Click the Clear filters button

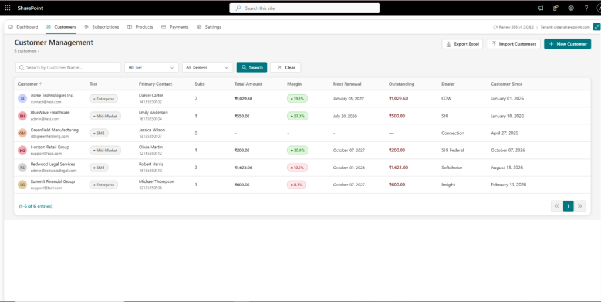click(286, 67)
